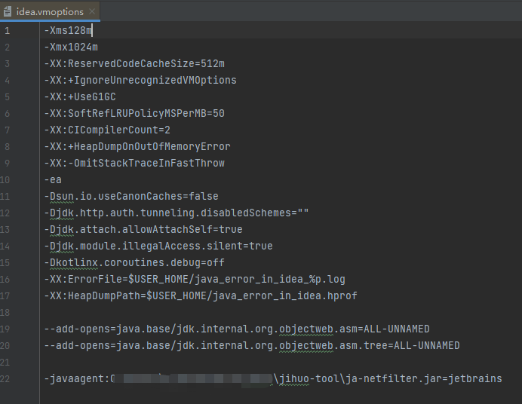Click line number 1 in the gutter
Image resolution: width=522 pixels, height=404 pixels.
tap(8, 31)
